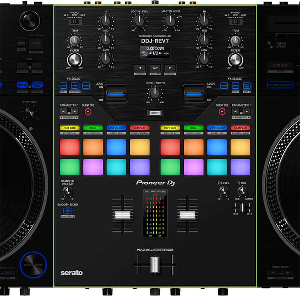Click the right TRIM knob
The width and height of the screenshot is (300, 296).
pos(235,41)
